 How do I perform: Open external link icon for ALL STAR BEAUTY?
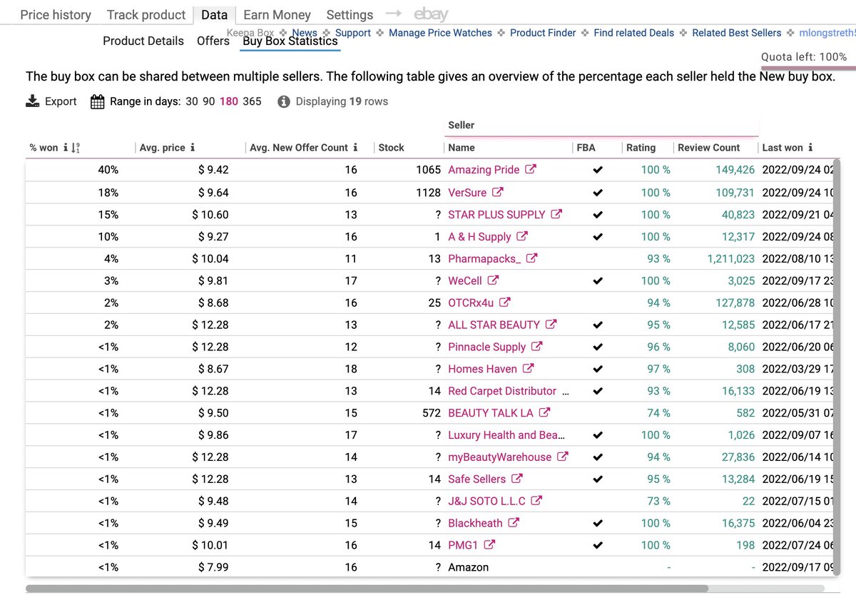pos(551,324)
